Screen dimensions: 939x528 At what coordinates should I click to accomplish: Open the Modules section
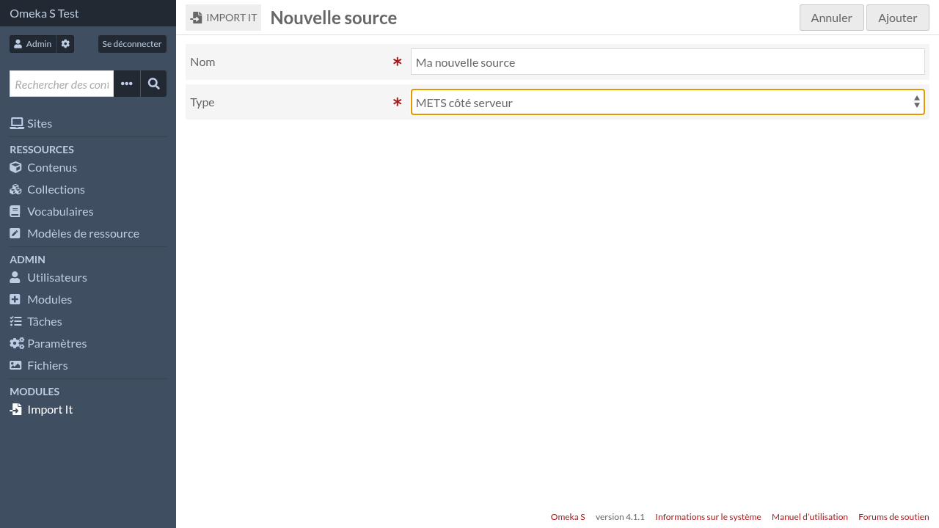click(49, 299)
